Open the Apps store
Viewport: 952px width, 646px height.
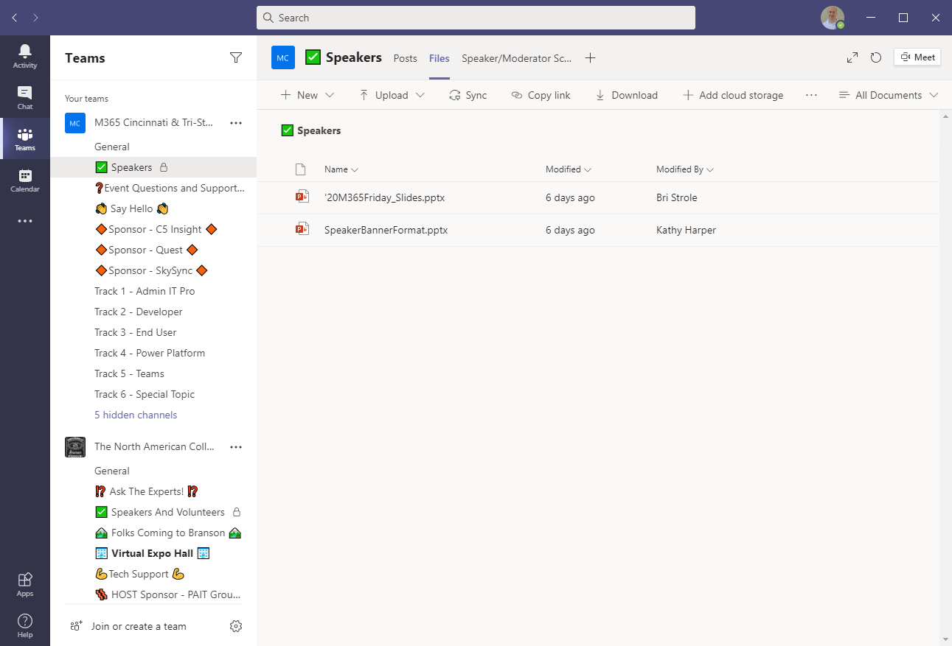25,584
